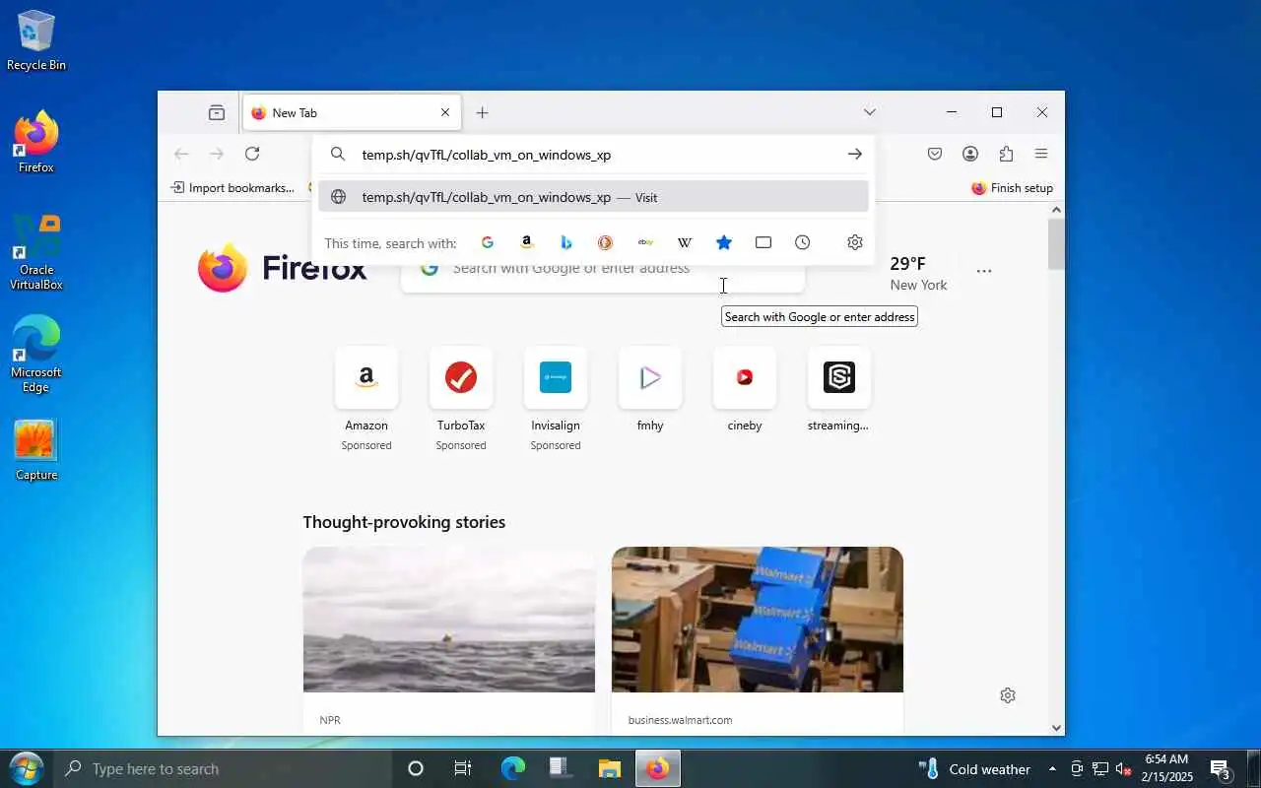1261x788 pixels.
Task: Open the notification center icon
Action: (1220, 769)
